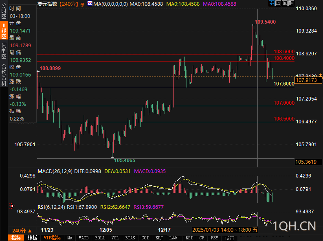Viewport: 323px width, 241px height.
Task: Click the 105.3619 crosshair price tag
Action: point(308,162)
